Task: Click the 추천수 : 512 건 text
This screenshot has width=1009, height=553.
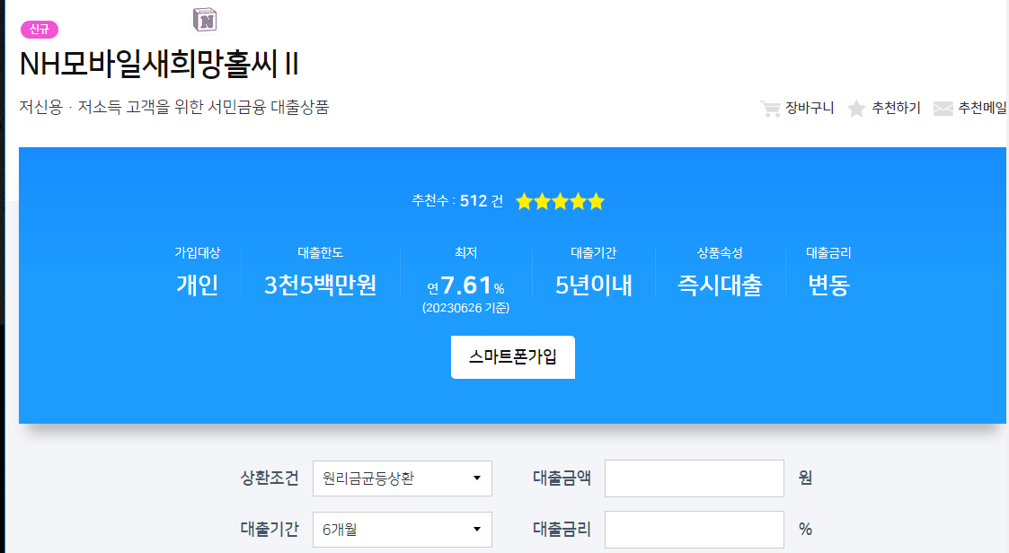Action: tap(457, 201)
